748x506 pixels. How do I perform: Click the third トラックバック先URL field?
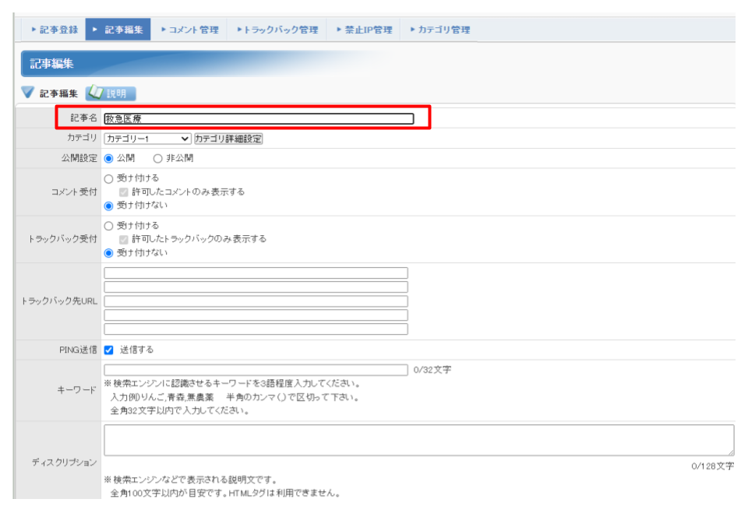tap(256, 301)
